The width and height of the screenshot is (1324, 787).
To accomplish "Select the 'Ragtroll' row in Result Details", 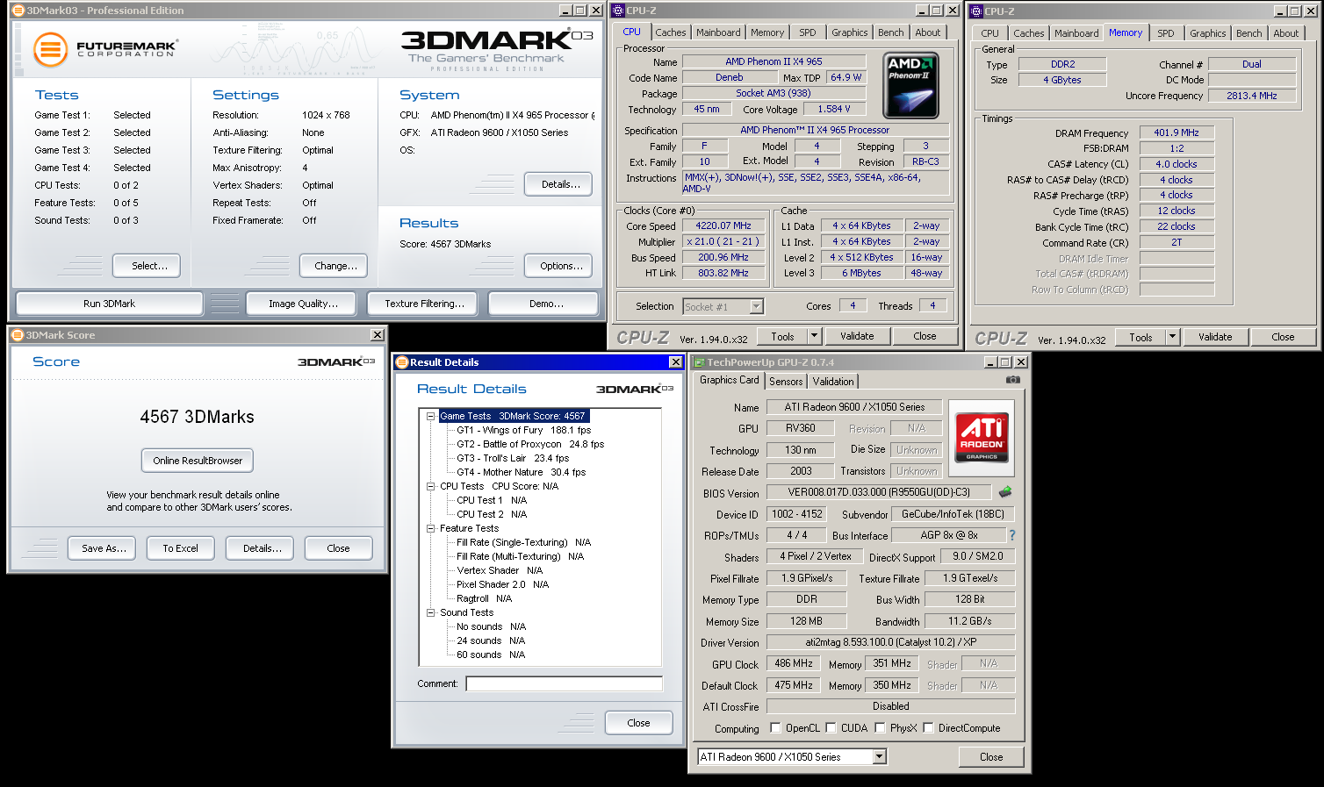I will tap(484, 598).
